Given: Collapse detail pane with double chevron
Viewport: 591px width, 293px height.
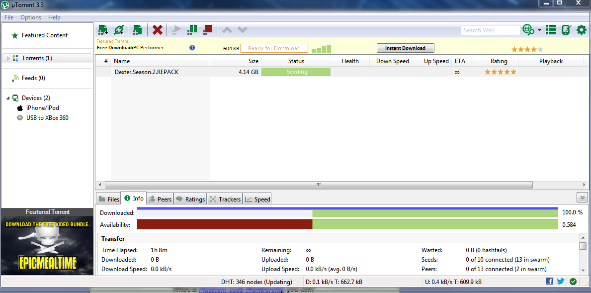Looking at the screenshot, I should coord(583,197).
